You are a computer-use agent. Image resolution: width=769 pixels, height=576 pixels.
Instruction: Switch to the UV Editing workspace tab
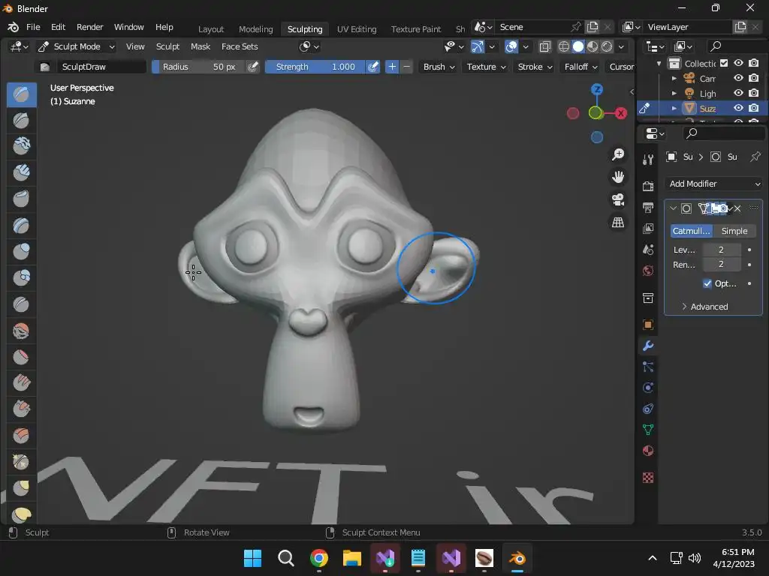point(357,29)
